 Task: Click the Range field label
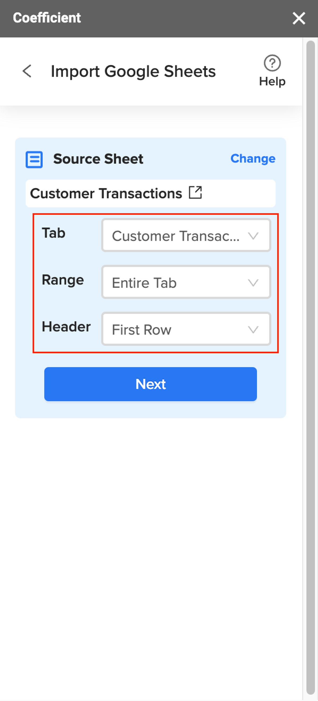click(63, 280)
